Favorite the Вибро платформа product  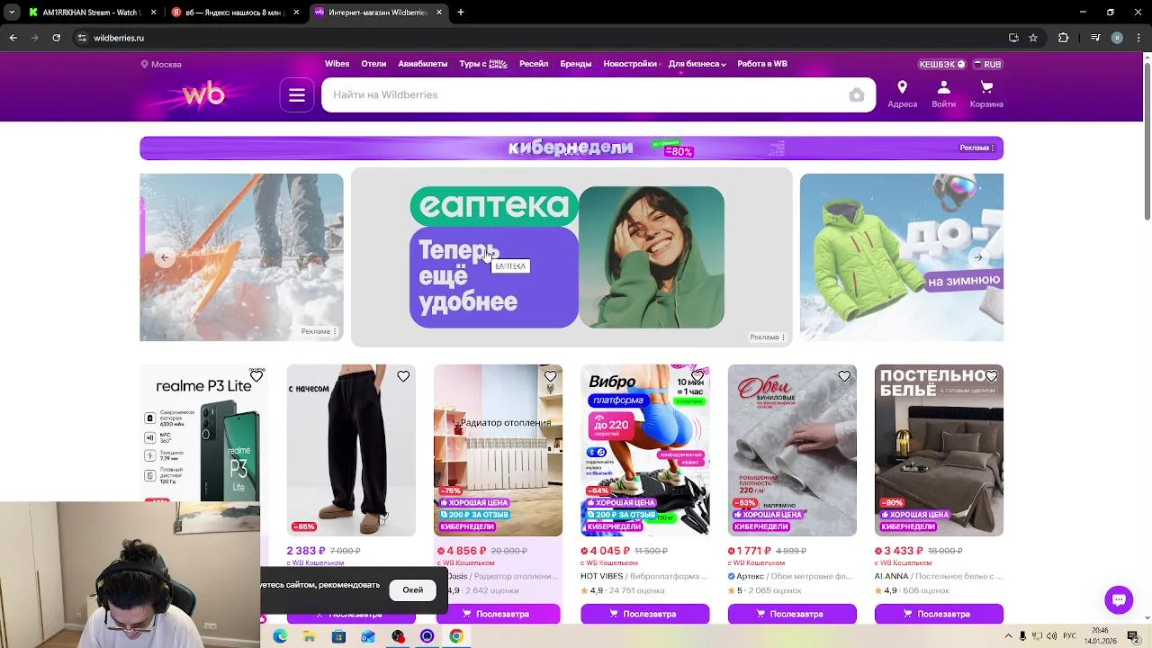pos(697,376)
